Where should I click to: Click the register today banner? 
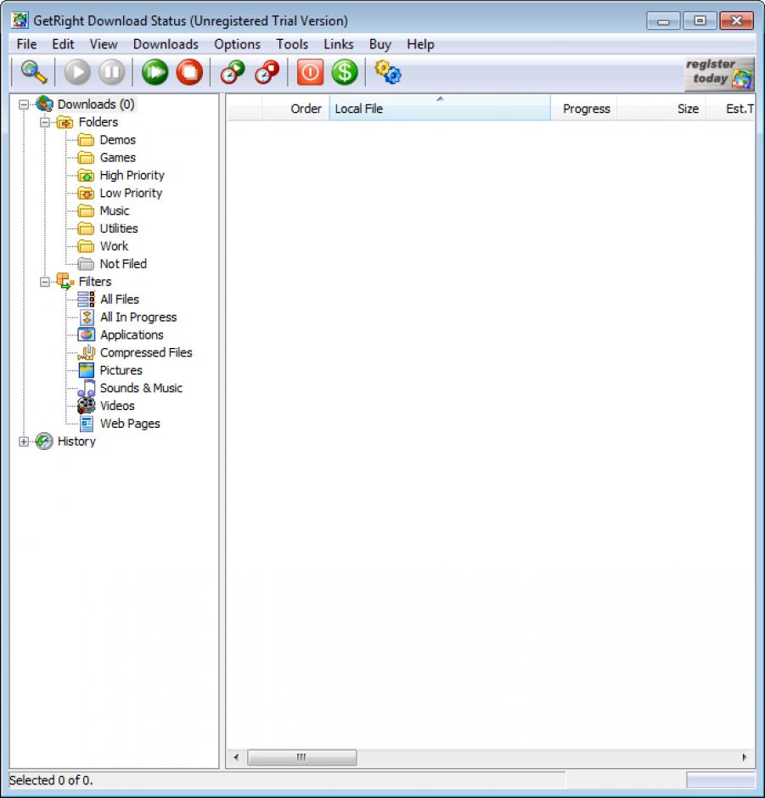[718, 73]
